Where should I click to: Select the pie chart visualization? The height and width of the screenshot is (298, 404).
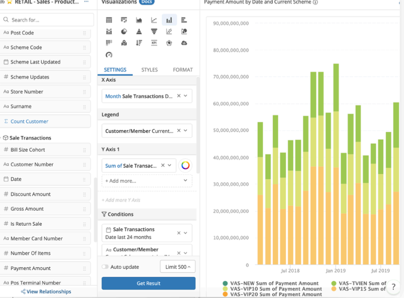124,32
